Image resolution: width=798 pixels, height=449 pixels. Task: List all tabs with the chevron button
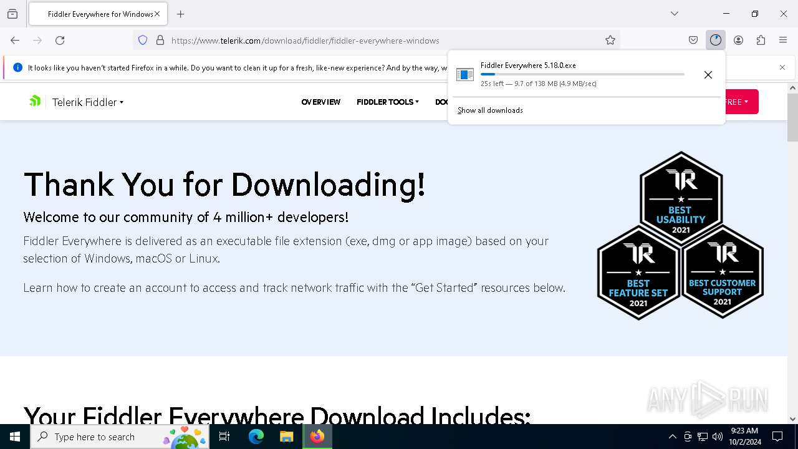pos(674,14)
